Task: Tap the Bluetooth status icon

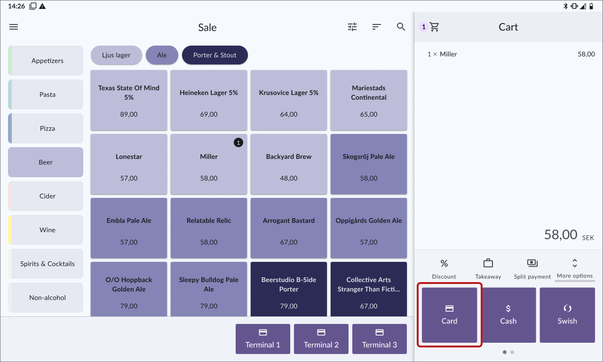Action: [566, 6]
